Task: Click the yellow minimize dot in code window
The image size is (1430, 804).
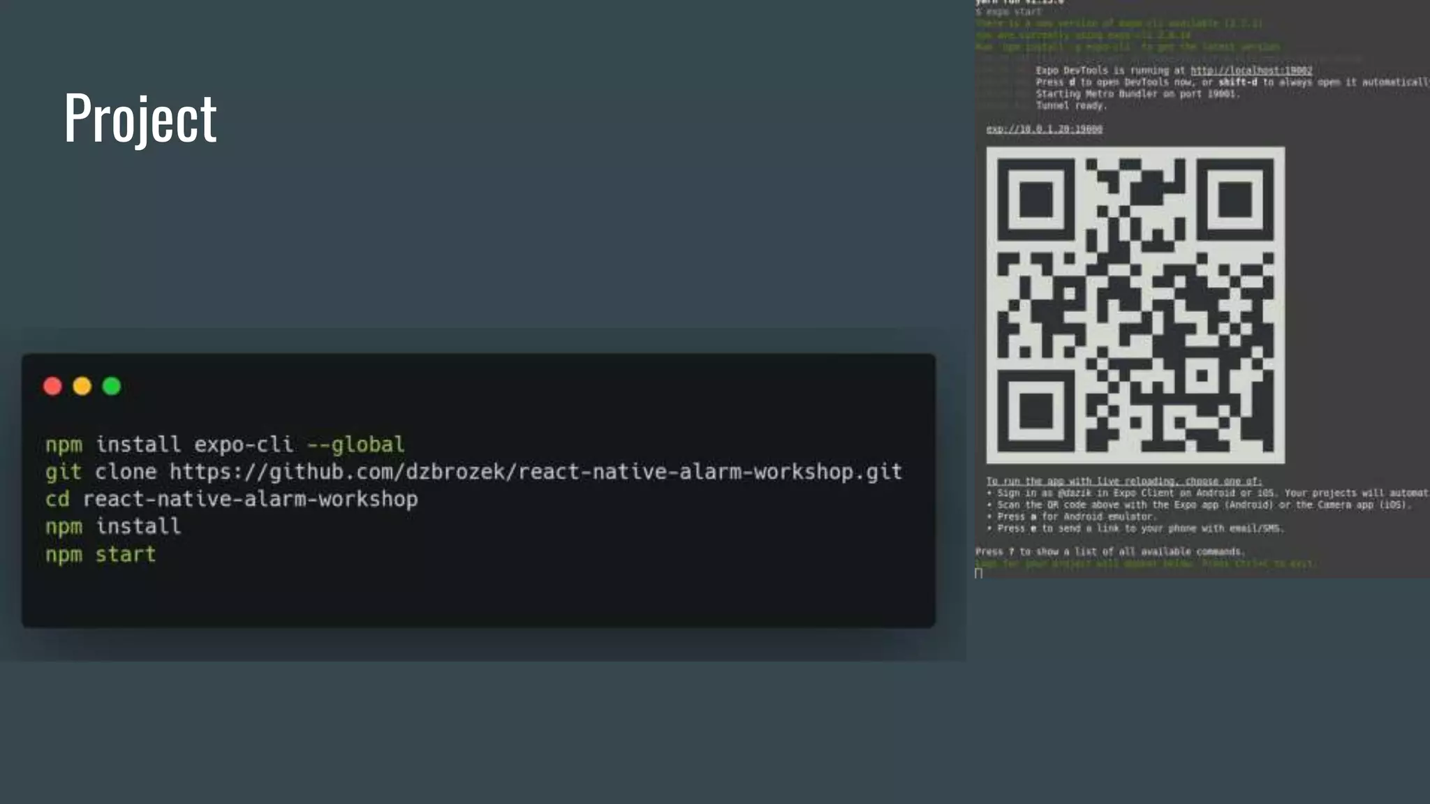Action: coord(82,386)
